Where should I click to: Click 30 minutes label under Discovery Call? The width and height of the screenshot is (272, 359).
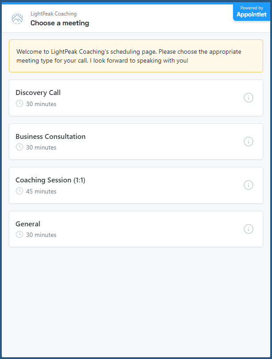[41, 104]
